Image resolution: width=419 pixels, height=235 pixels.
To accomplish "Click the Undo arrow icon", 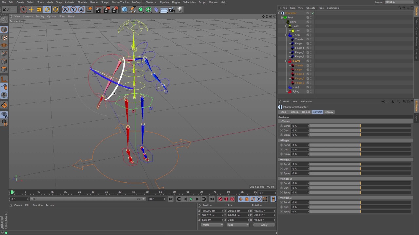I will 6,9.
